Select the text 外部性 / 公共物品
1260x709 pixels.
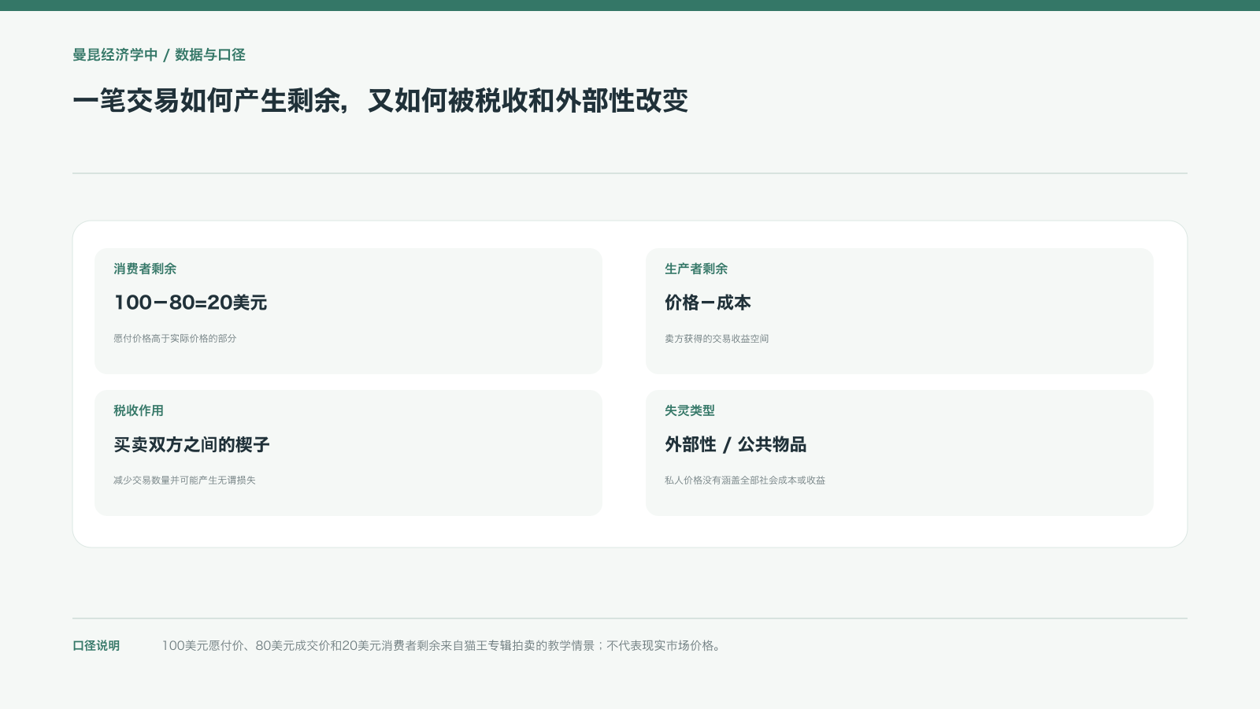736,444
